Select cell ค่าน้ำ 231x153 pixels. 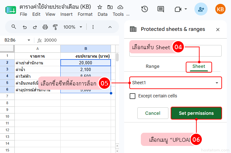pyautogui.click(x=38, y=69)
